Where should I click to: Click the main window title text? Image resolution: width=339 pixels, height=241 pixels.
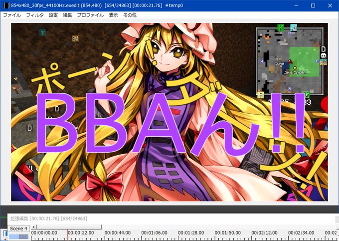point(97,5)
